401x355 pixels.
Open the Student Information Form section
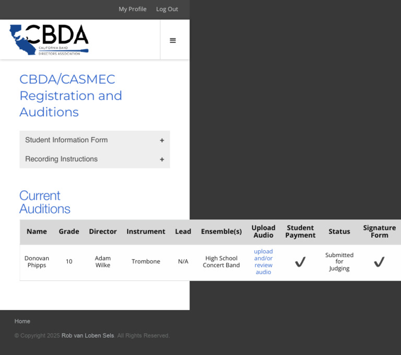[95, 140]
